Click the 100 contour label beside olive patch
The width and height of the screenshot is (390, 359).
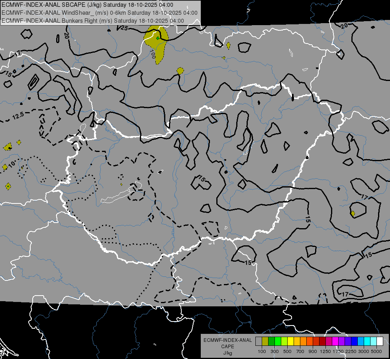pyautogui.click(x=153, y=54)
